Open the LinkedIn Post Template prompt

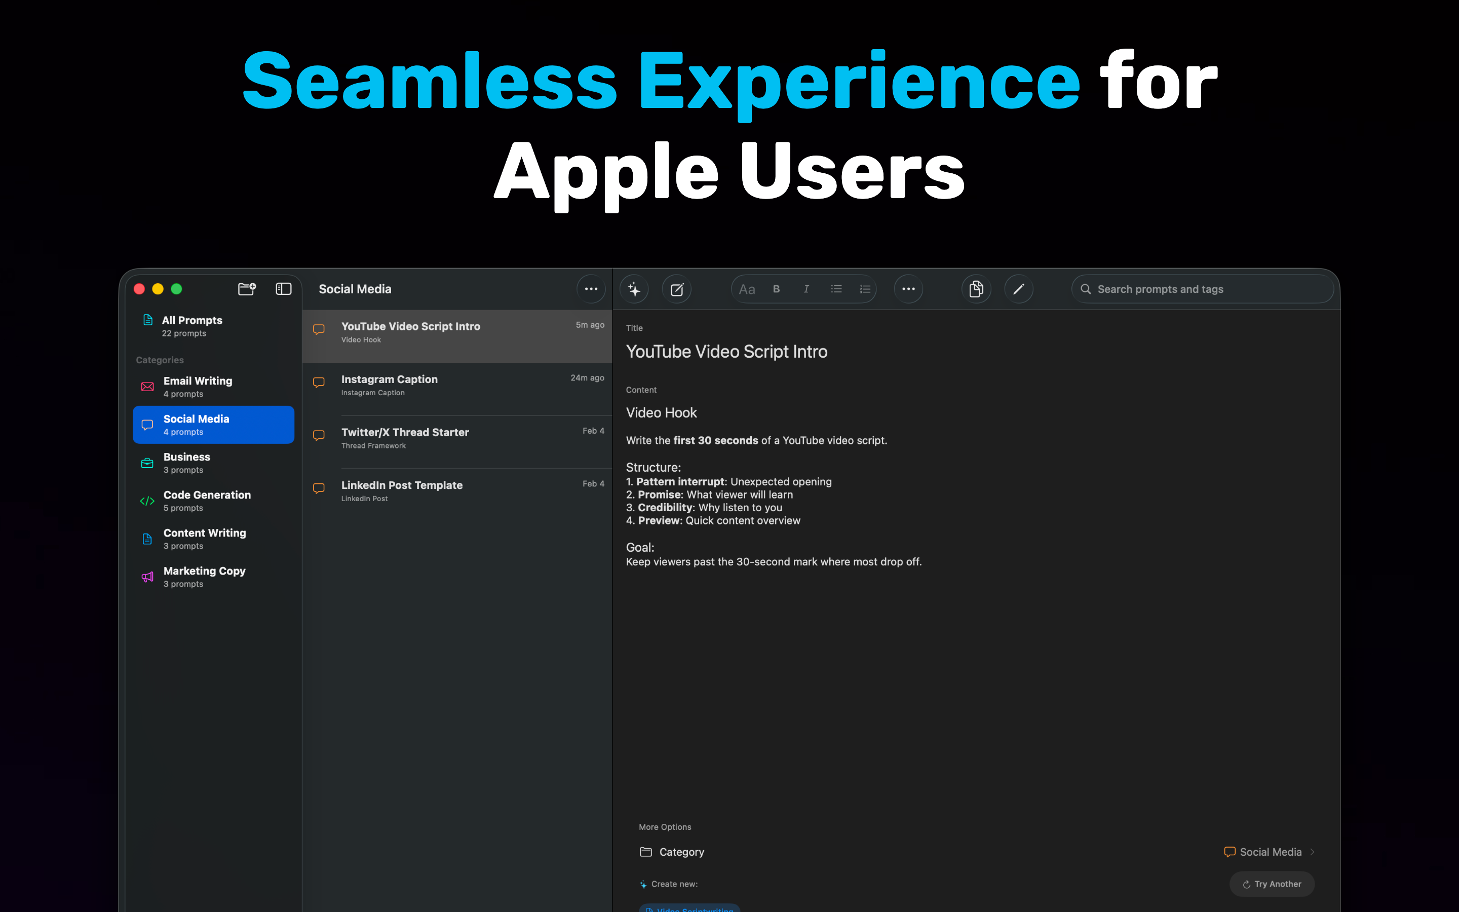[457, 495]
